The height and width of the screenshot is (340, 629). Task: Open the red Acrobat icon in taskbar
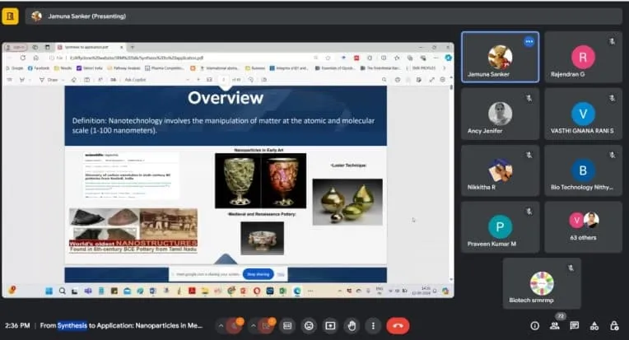[x=192, y=291]
